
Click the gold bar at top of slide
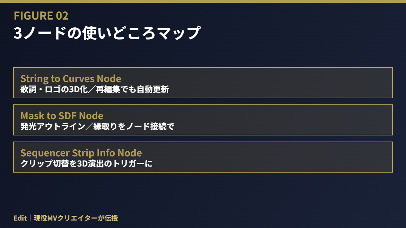[203, 1]
